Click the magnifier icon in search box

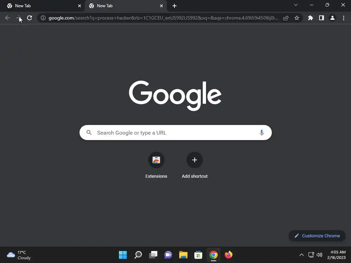pyautogui.click(x=89, y=133)
